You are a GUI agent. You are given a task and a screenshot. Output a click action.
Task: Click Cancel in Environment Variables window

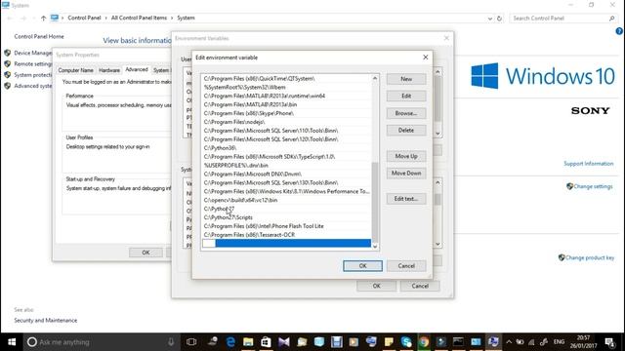point(420,286)
